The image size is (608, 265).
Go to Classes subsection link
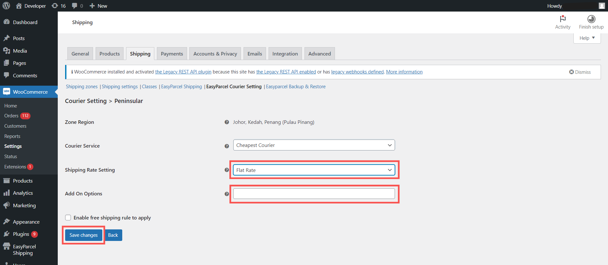[x=150, y=87]
